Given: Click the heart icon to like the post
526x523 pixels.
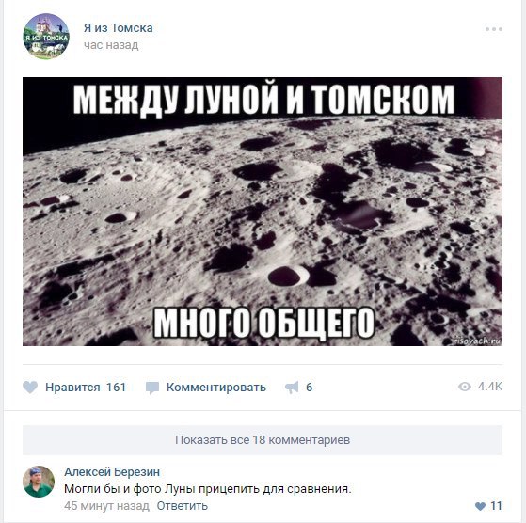Looking at the screenshot, I should (30, 388).
